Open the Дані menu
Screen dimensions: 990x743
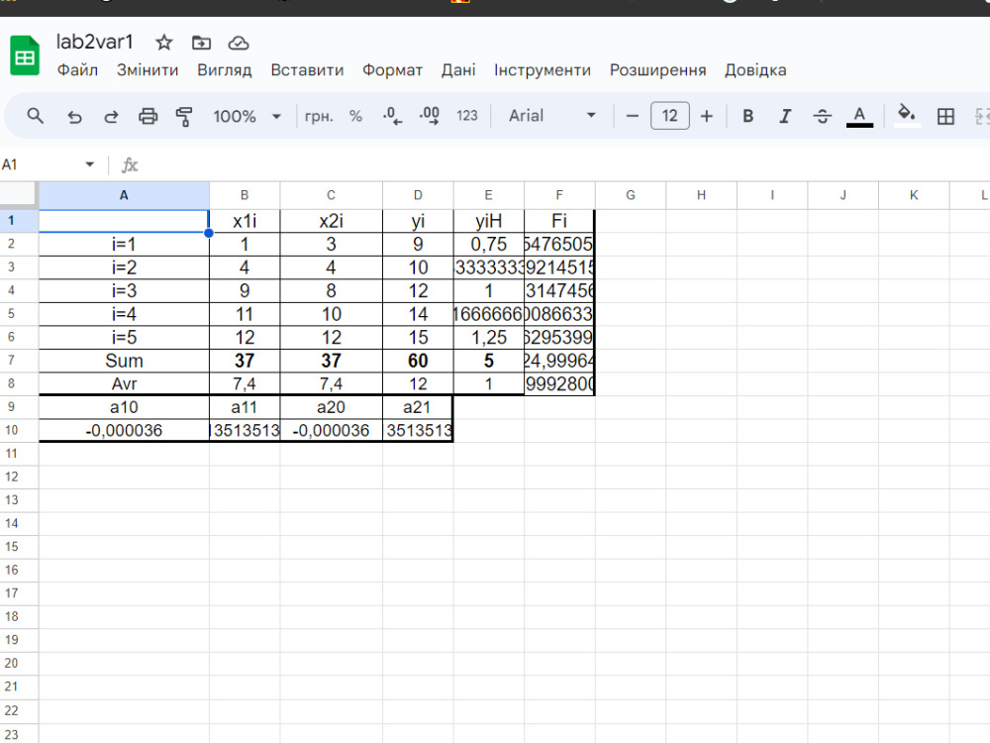pyautogui.click(x=458, y=70)
